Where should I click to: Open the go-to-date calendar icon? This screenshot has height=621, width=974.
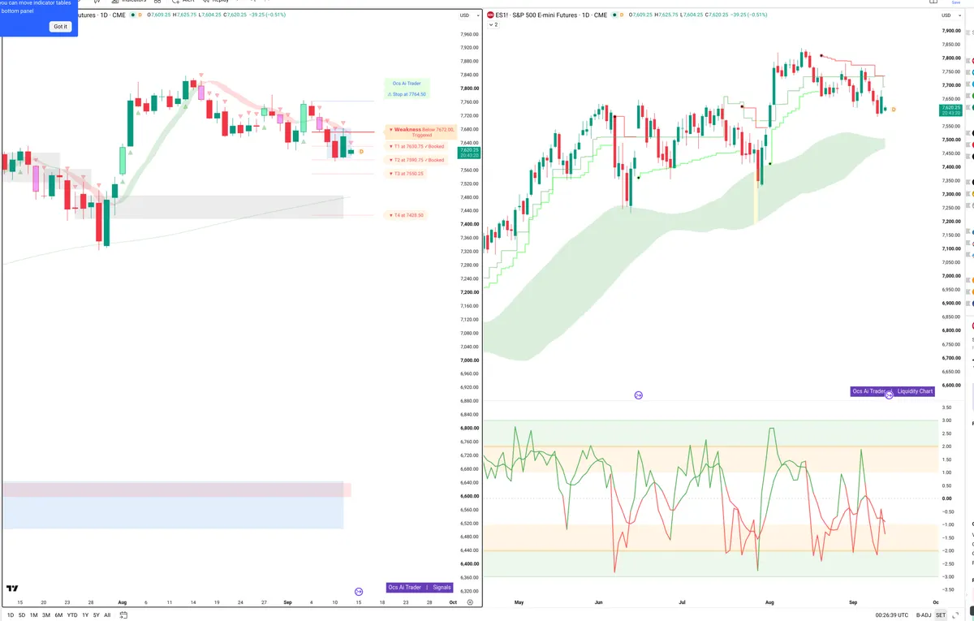pyautogui.click(x=123, y=615)
